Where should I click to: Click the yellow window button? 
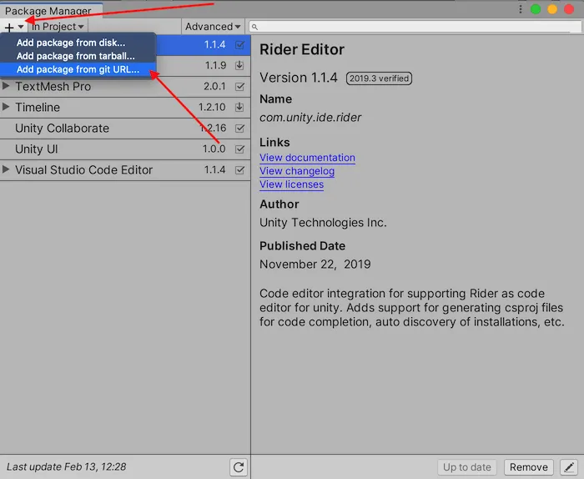pos(552,9)
